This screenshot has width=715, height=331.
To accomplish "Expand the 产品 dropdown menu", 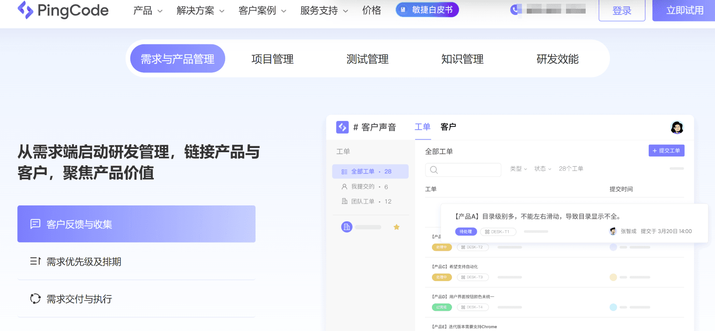I will [148, 10].
